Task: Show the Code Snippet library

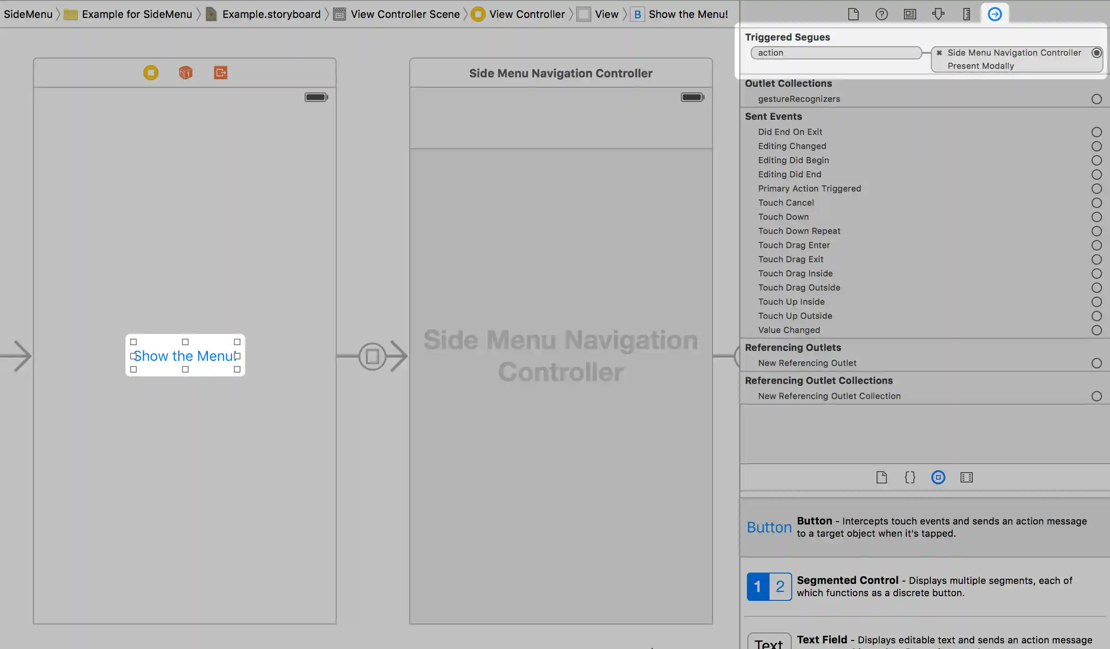Action: 910,477
